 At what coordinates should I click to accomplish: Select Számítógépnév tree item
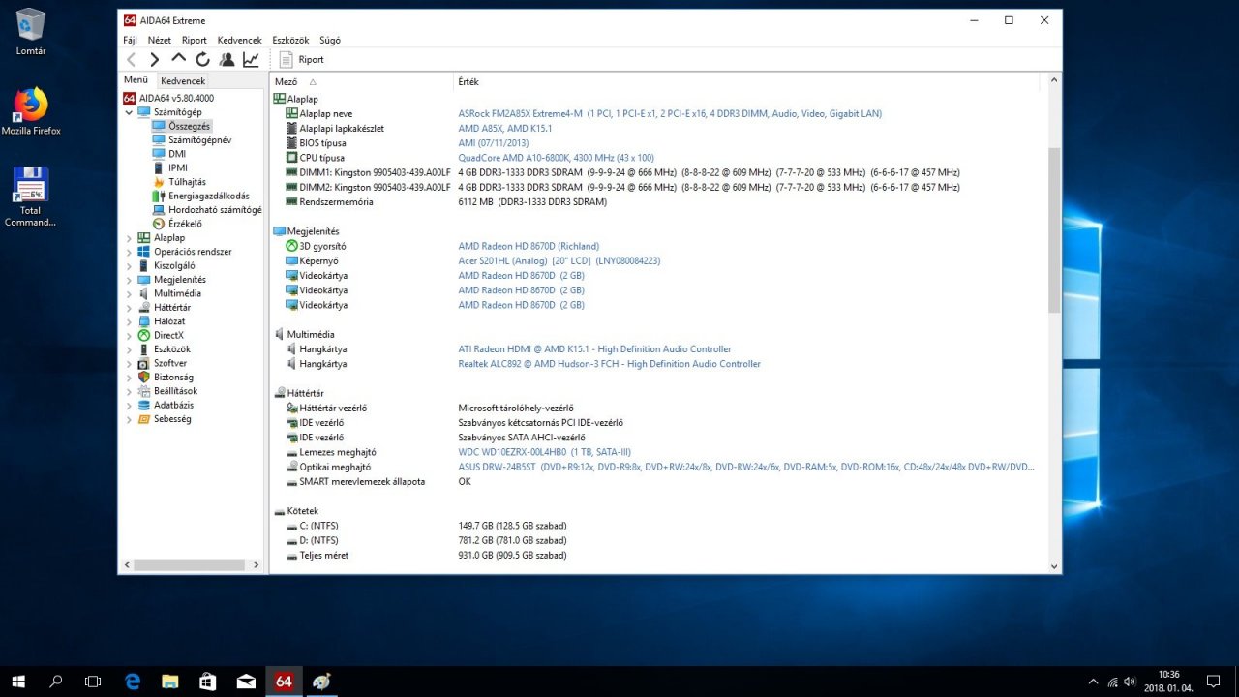pos(199,140)
